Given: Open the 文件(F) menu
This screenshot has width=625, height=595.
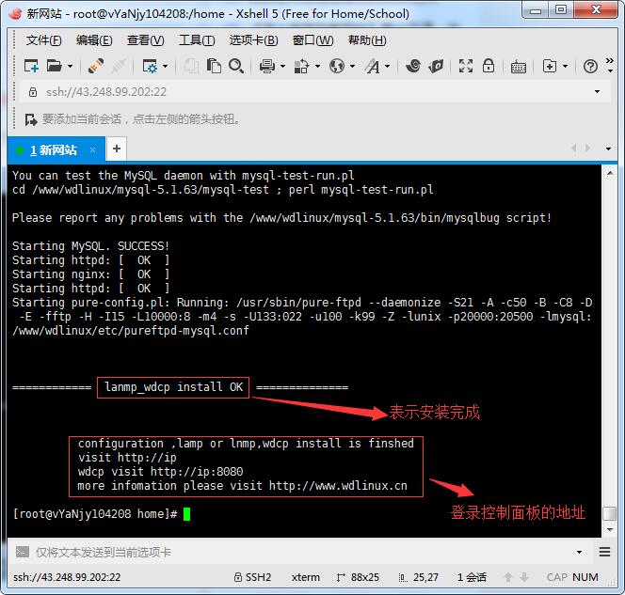Looking at the screenshot, I should (x=43, y=40).
